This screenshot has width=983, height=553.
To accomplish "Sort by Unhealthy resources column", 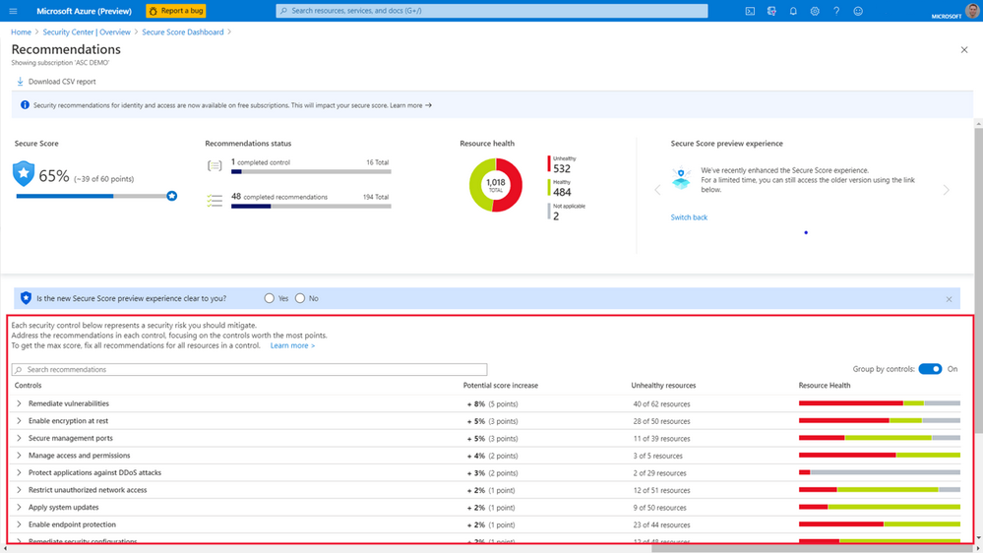I will (x=663, y=386).
